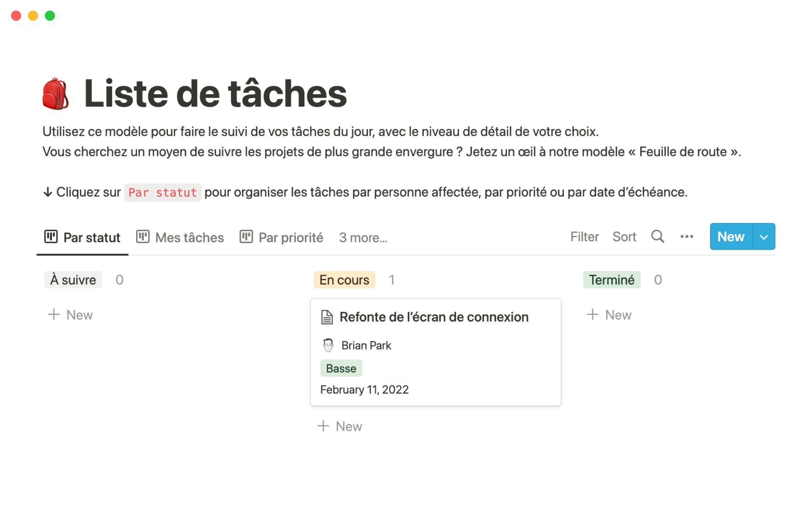This screenshot has height=507, width=812.
Task: Open the search magnifier icon
Action: pyautogui.click(x=657, y=237)
